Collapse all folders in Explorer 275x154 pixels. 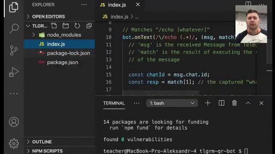[89, 26]
